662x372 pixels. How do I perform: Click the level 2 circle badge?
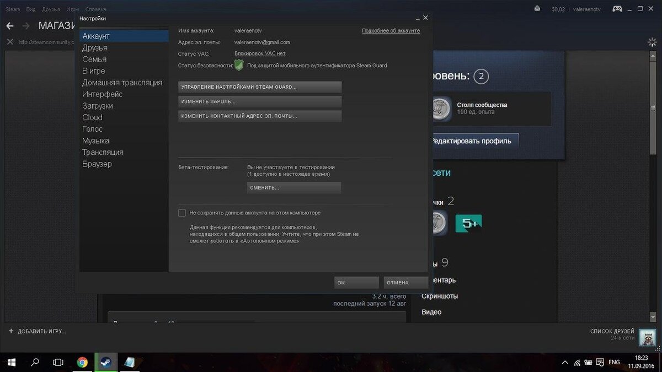pyautogui.click(x=481, y=76)
